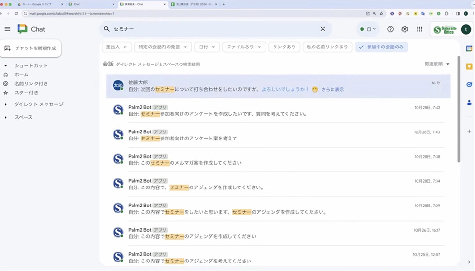Open the Google apps grid

click(x=419, y=29)
